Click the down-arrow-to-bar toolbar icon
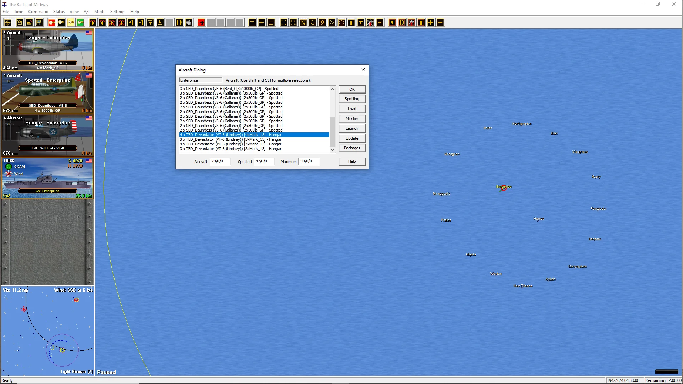This screenshot has width=683, height=384. [x=160, y=23]
